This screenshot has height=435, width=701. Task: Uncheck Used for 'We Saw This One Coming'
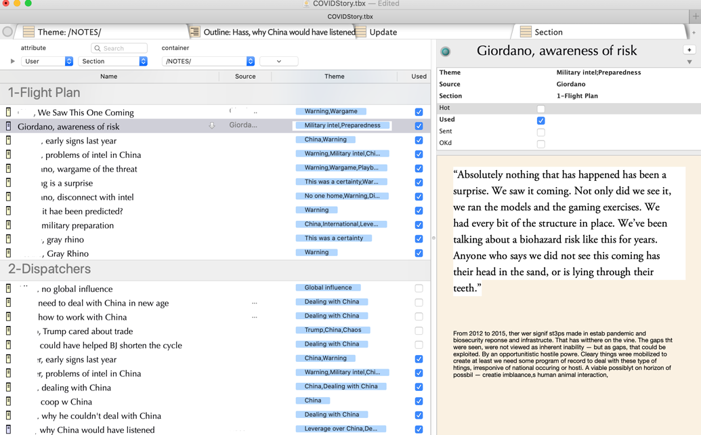[419, 112]
